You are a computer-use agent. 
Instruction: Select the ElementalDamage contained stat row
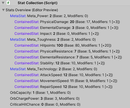click(66, 28)
